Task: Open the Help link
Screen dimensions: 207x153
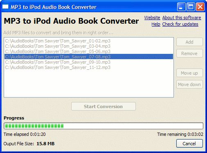Action: pyautogui.click(x=156, y=24)
